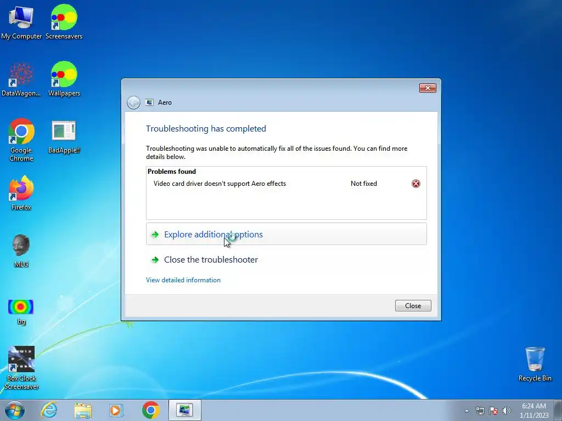
Task: Switch to the Aero troubleshooter taskbar button
Action: [x=184, y=410]
